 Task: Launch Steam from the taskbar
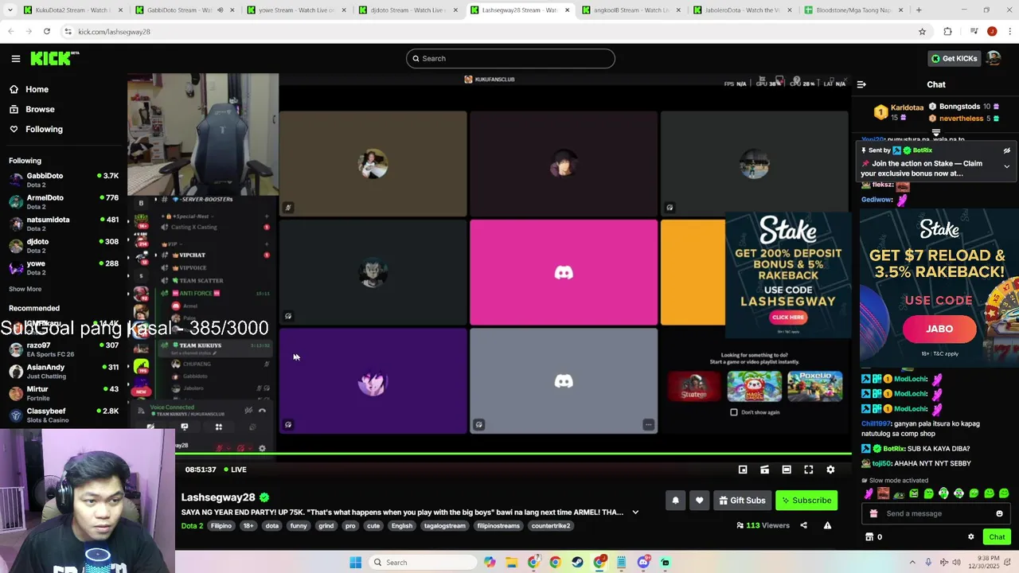tap(577, 563)
